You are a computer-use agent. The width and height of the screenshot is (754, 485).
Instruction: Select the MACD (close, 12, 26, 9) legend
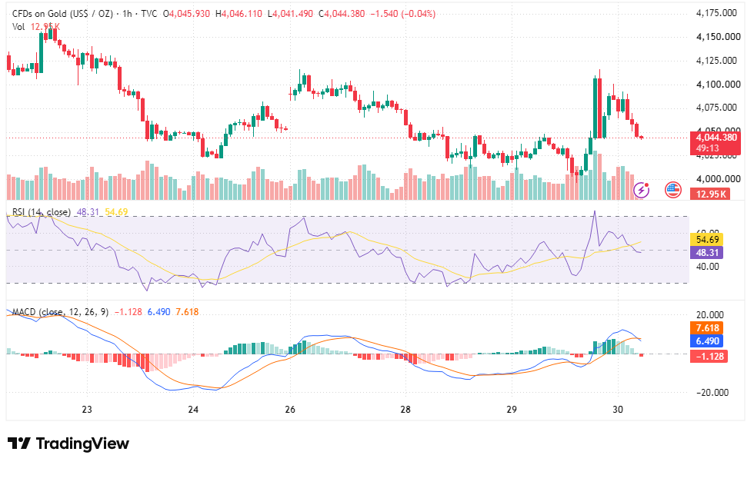(61, 311)
